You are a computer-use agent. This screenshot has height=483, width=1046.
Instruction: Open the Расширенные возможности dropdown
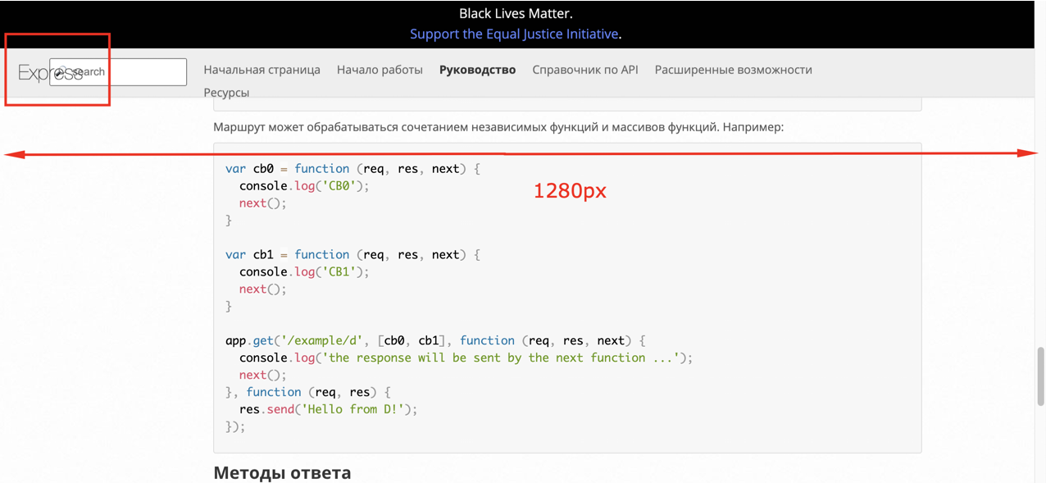pyautogui.click(x=732, y=69)
